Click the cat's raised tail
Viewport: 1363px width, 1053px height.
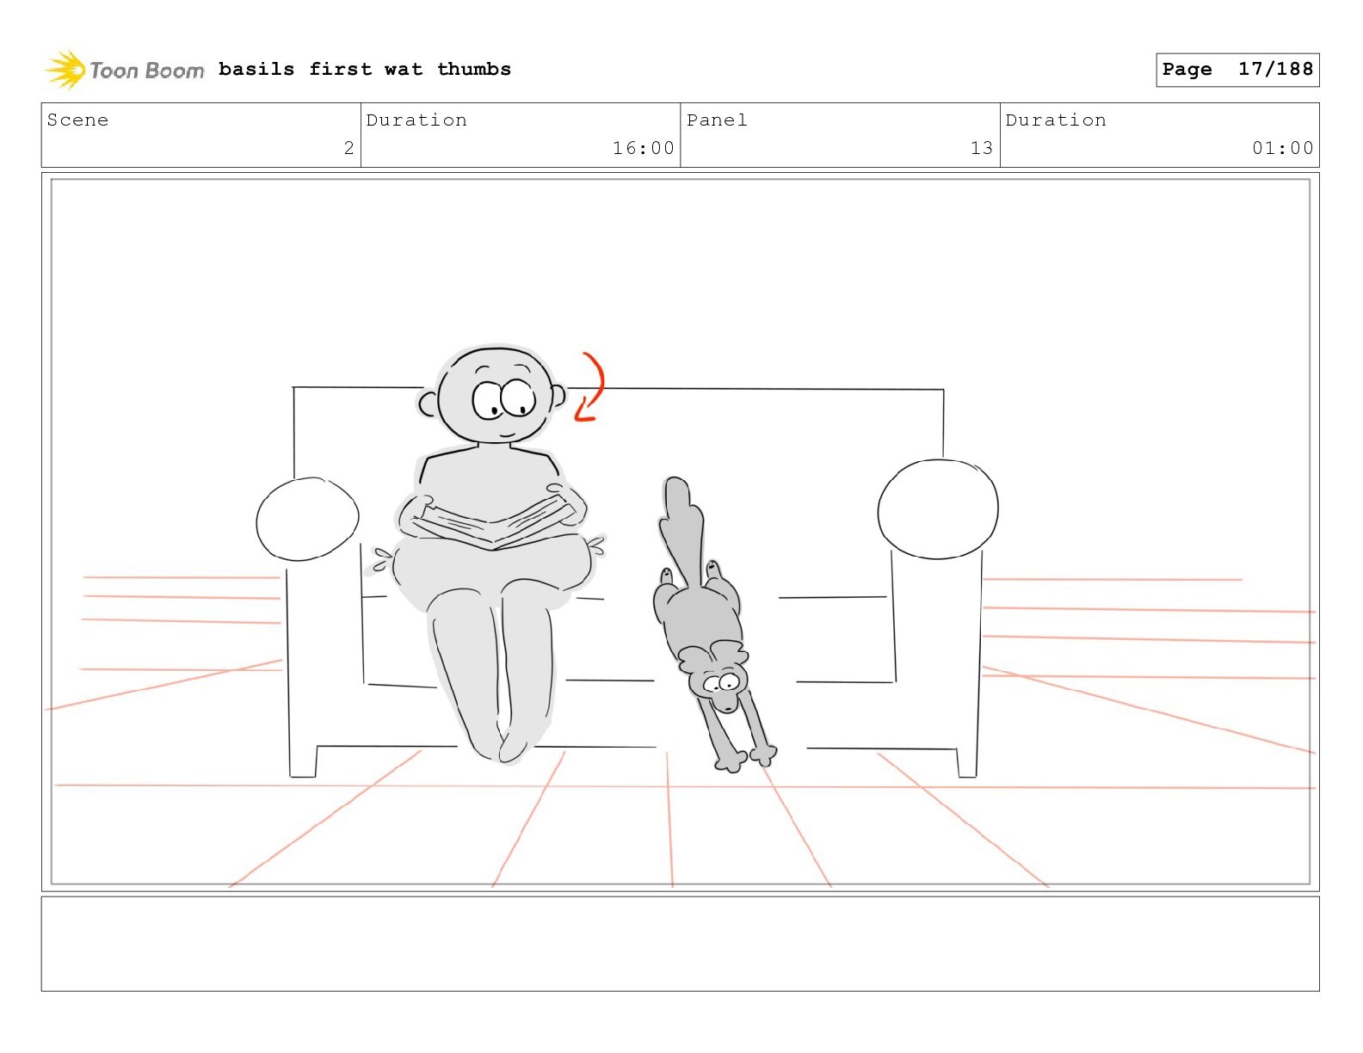click(x=681, y=526)
